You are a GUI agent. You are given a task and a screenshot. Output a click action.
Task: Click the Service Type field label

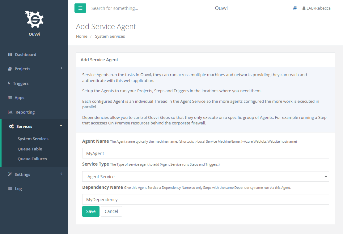(x=95, y=164)
